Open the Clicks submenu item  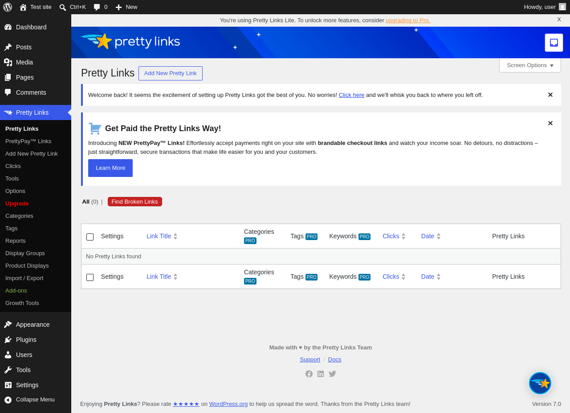tap(13, 166)
